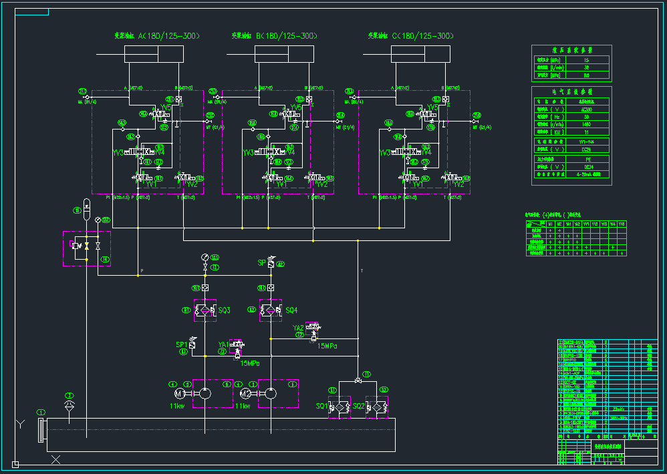Image resolution: width=667 pixels, height=474 pixels.
Task: Click the magenta manifold frame under cylinder C
Action: [x=414, y=142]
